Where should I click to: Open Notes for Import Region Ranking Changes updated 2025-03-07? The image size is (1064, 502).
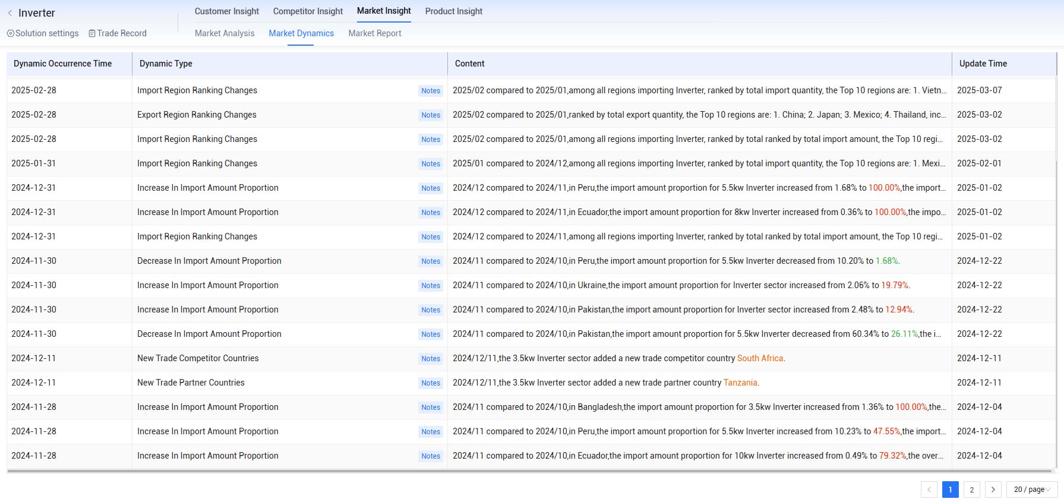[x=431, y=91]
